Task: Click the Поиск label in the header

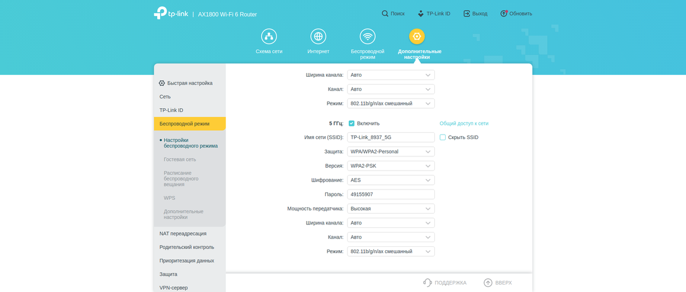Action: (x=397, y=14)
